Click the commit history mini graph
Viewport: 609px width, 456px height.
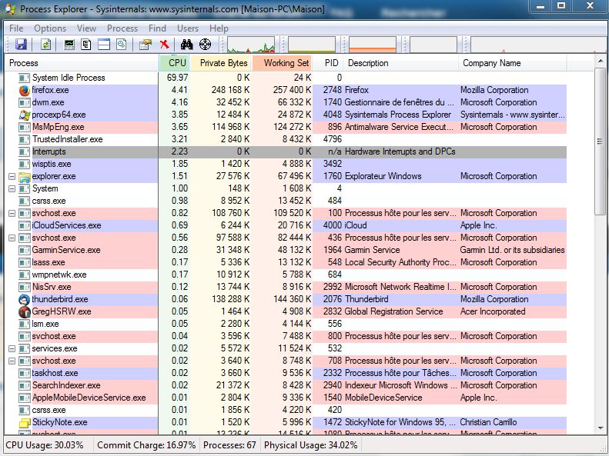pos(312,45)
